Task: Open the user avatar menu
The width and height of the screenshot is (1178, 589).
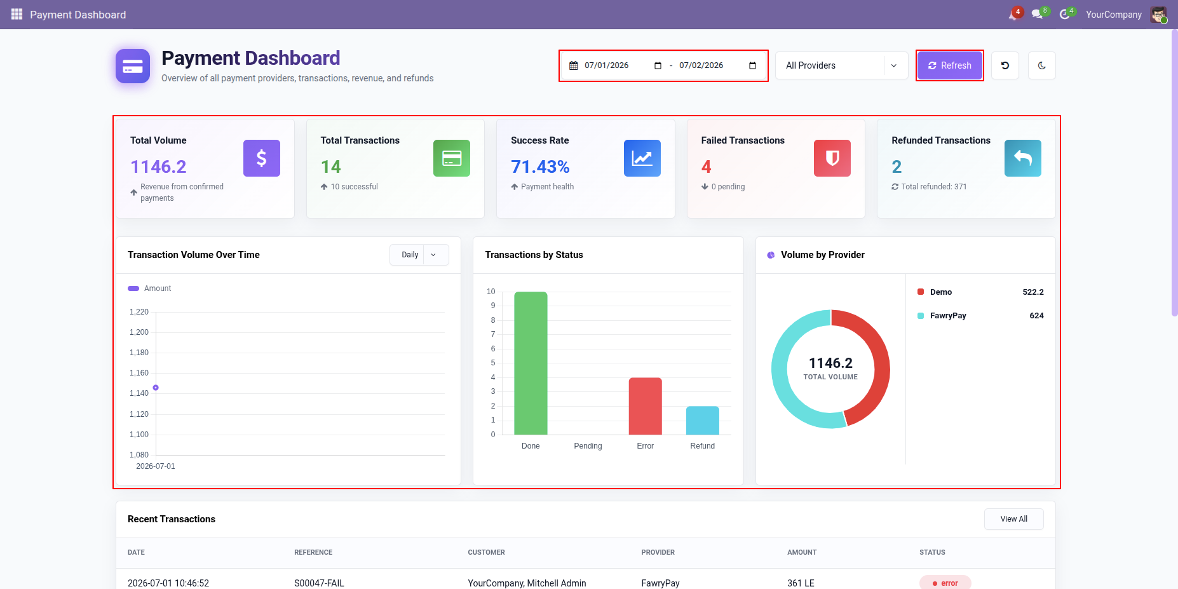Action: 1158,15
